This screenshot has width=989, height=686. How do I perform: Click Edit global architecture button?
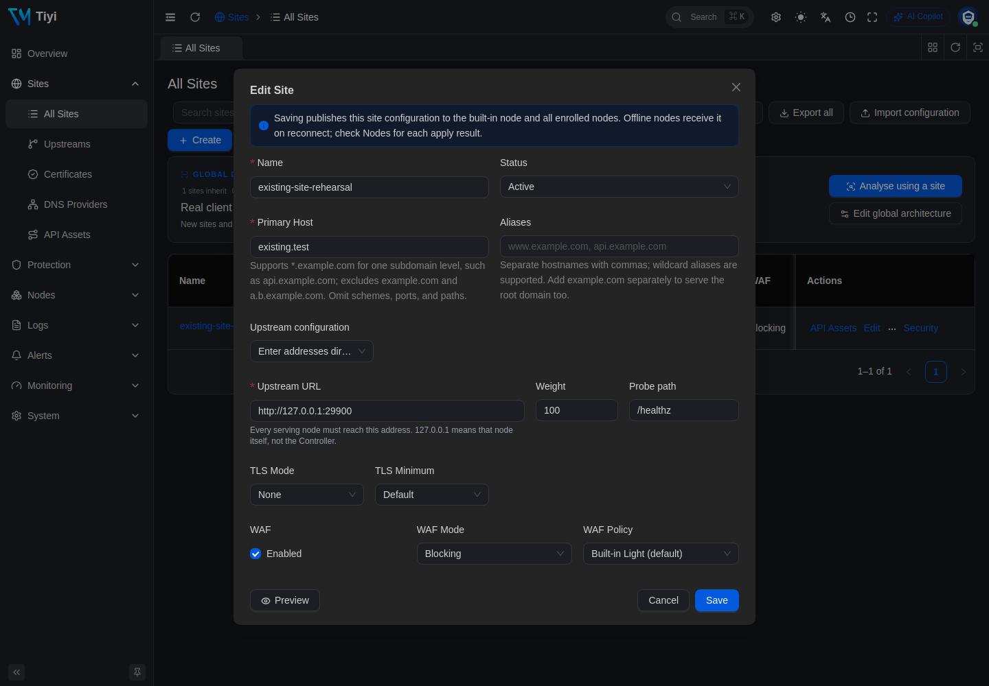tap(895, 213)
